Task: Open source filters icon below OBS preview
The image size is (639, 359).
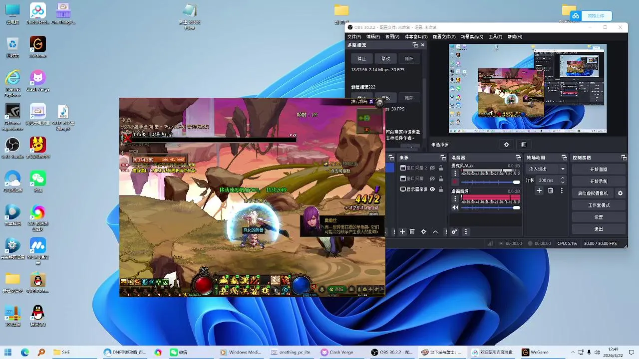Action: (523, 145)
